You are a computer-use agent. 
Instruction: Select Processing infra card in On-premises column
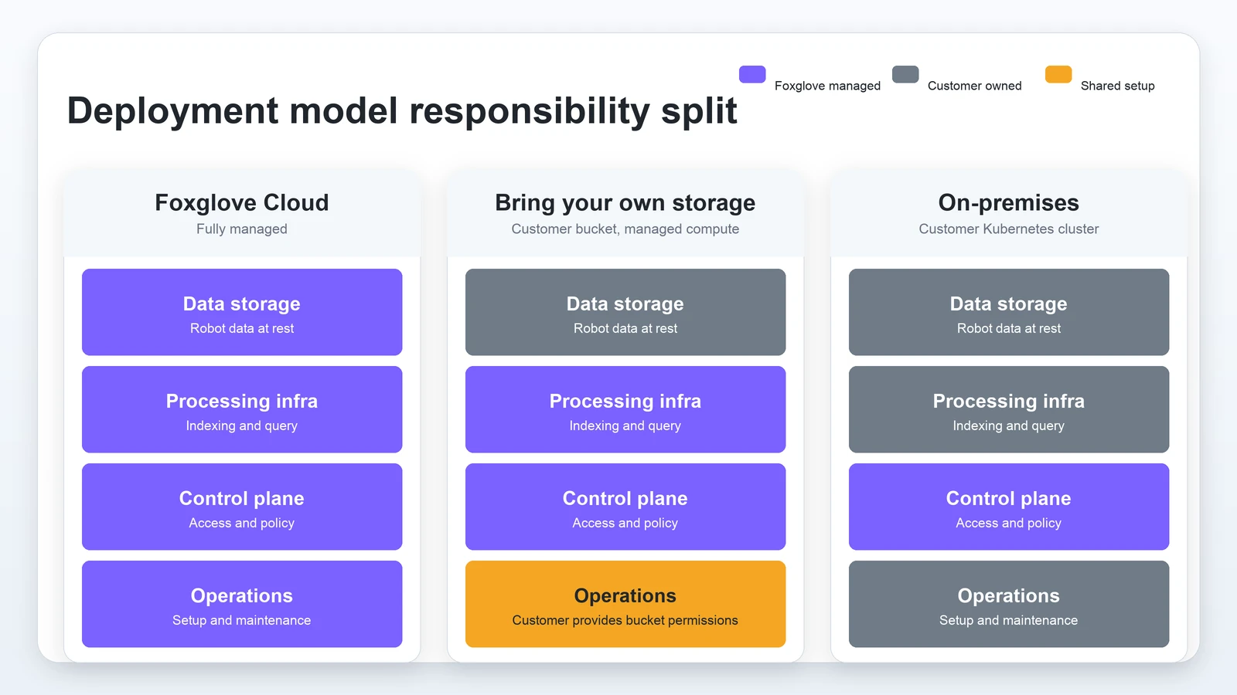pyautogui.click(x=1009, y=409)
